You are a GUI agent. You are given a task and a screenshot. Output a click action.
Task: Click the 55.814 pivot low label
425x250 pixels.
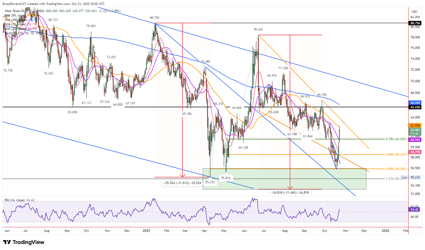tap(226, 178)
